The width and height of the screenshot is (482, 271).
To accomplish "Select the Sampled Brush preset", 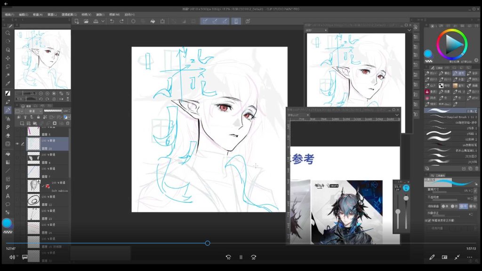I will tap(450, 117).
